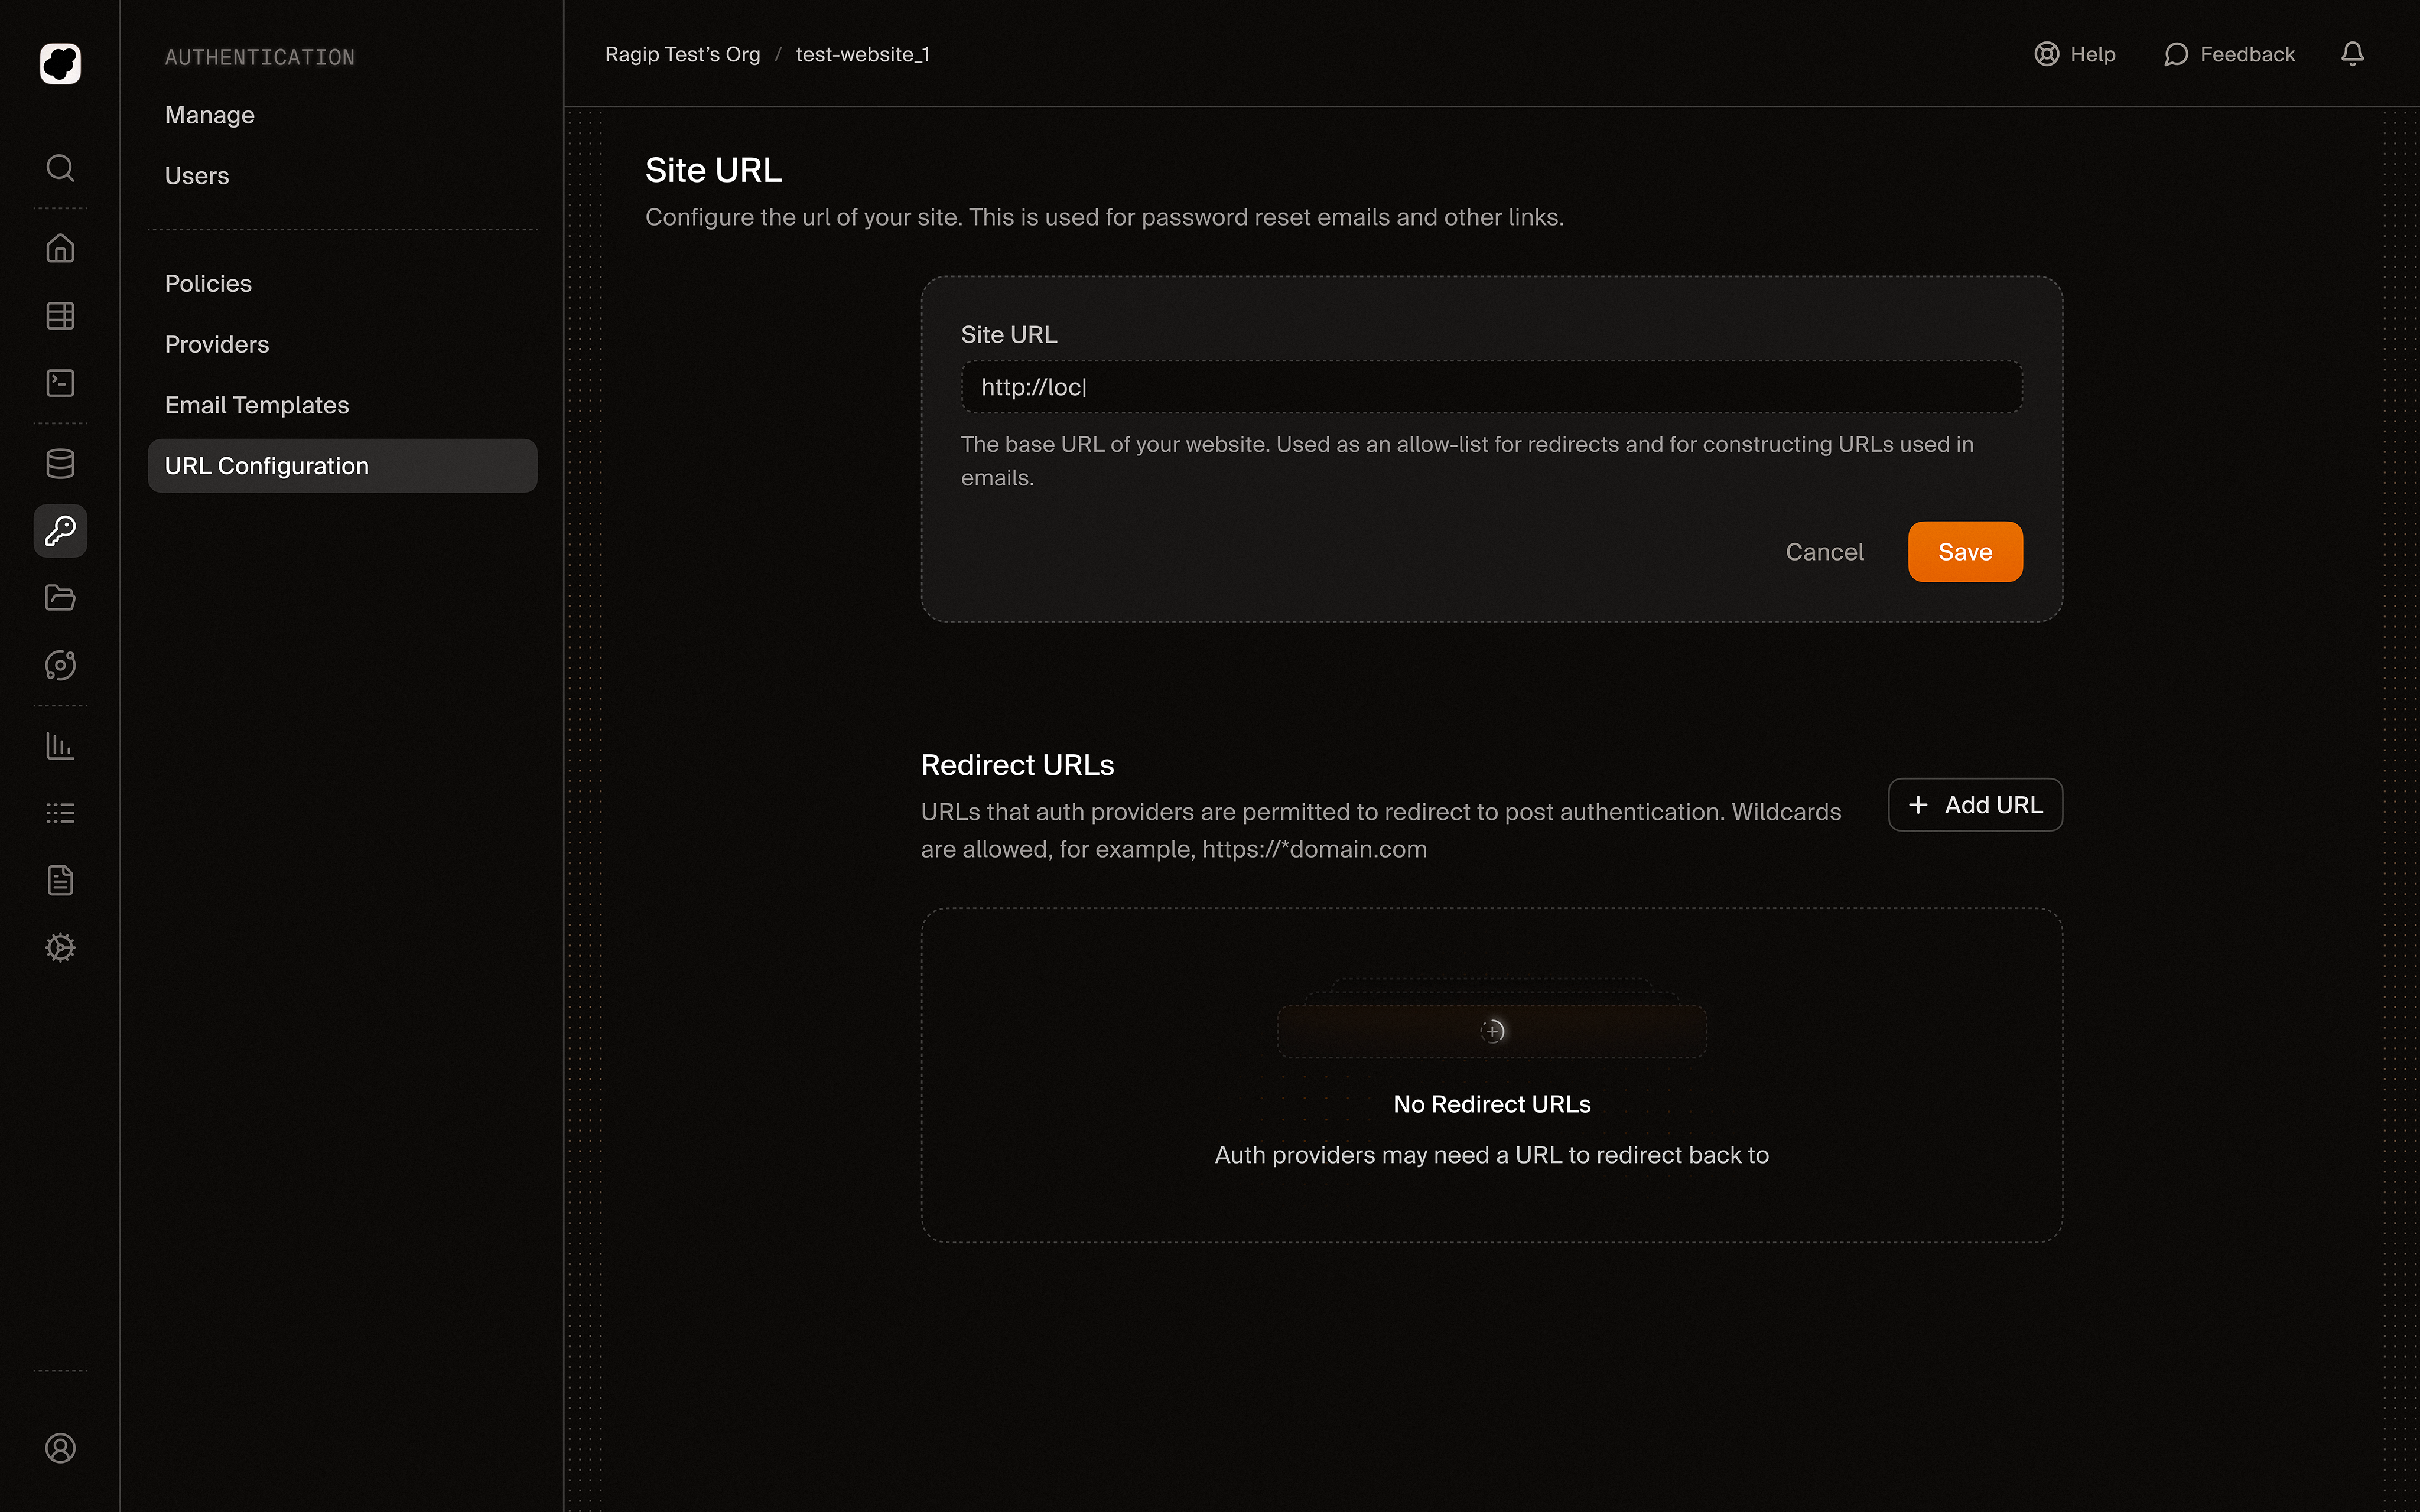Add a new redirect URL
The height and width of the screenshot is (1512, 2420).
(x=1974, y=804)
